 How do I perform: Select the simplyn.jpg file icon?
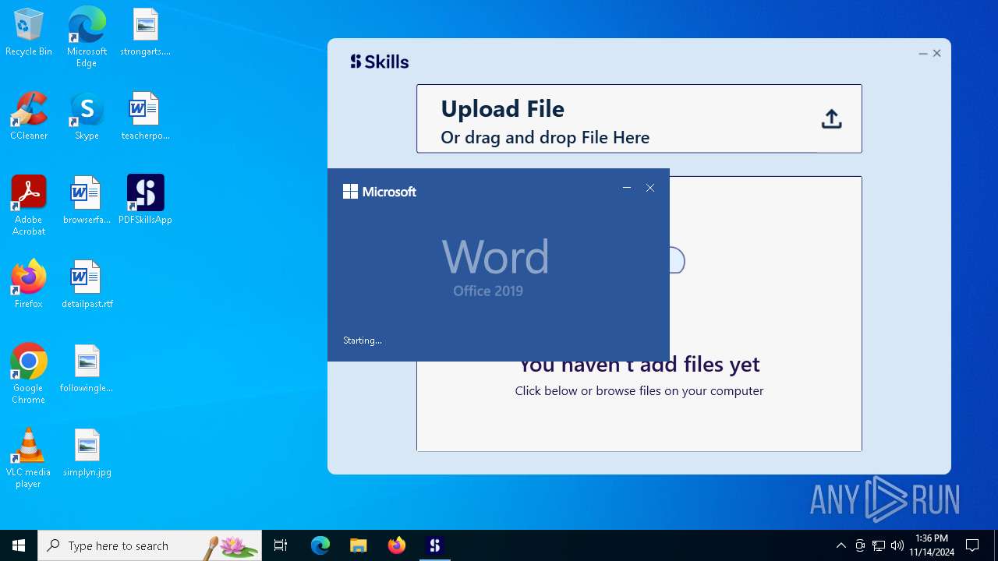coord(87,453)
